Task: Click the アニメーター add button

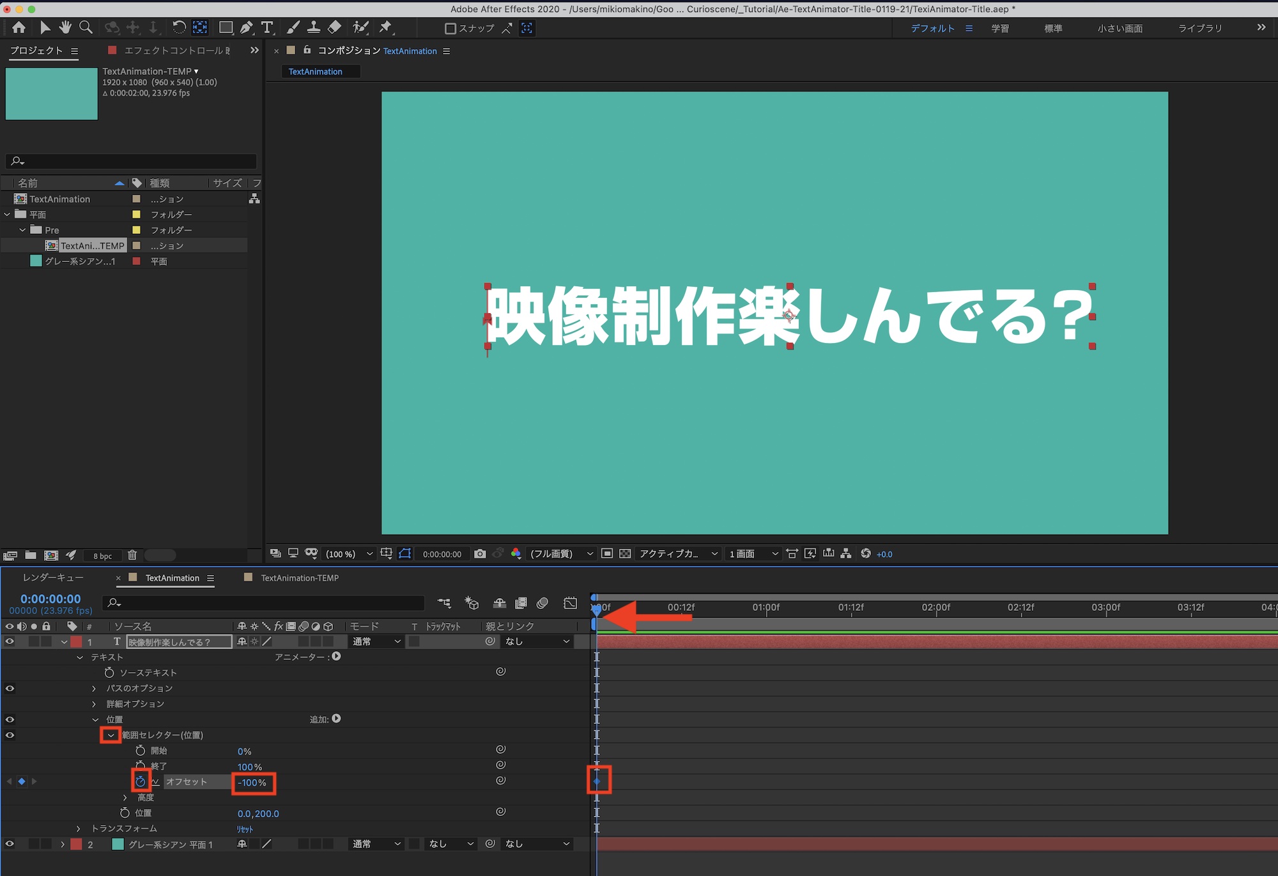Action: pos(337,656)
